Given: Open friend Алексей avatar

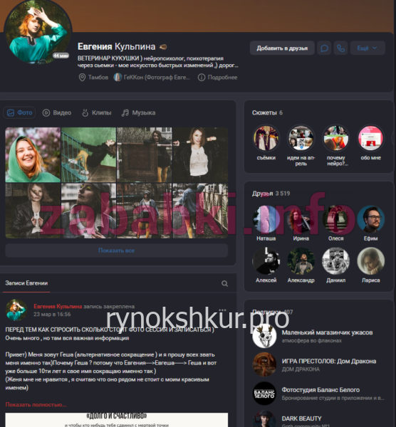Looking at the screenshot, I should coord(266,261).
